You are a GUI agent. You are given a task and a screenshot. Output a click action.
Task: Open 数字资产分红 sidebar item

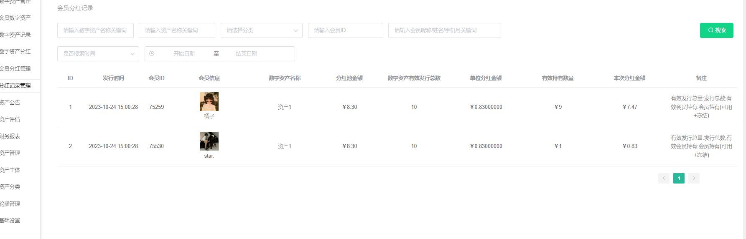tap(15, 52)
